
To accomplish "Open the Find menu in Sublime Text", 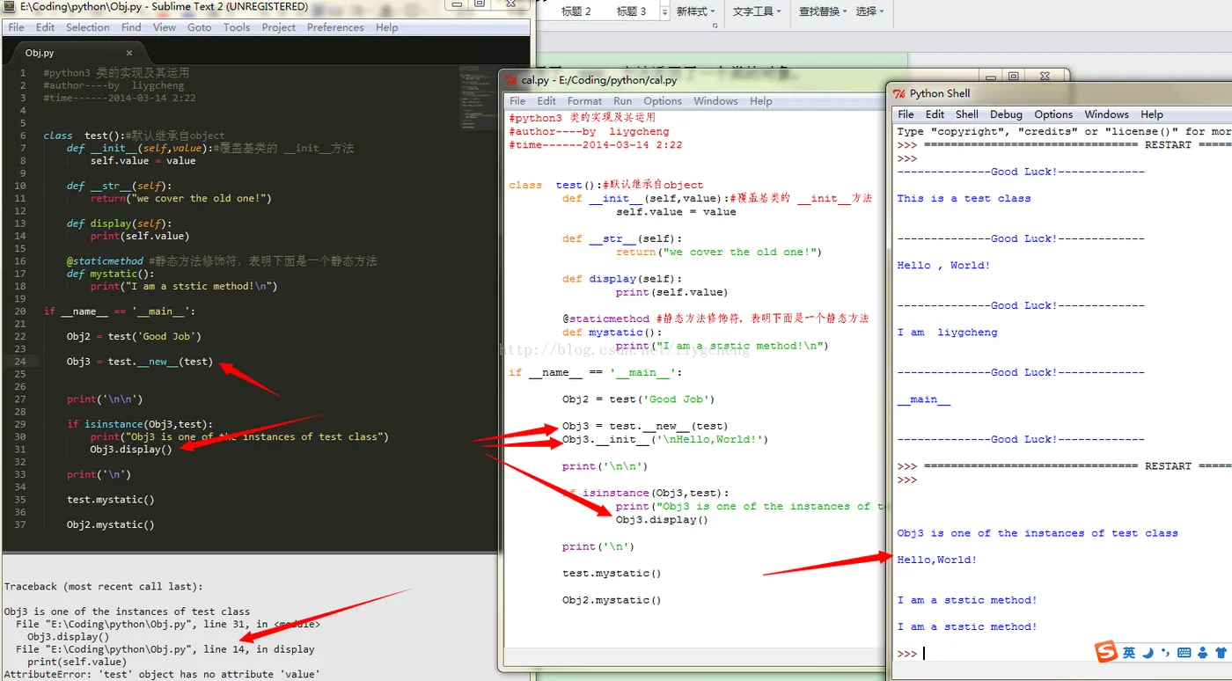I will pos(131,27).
